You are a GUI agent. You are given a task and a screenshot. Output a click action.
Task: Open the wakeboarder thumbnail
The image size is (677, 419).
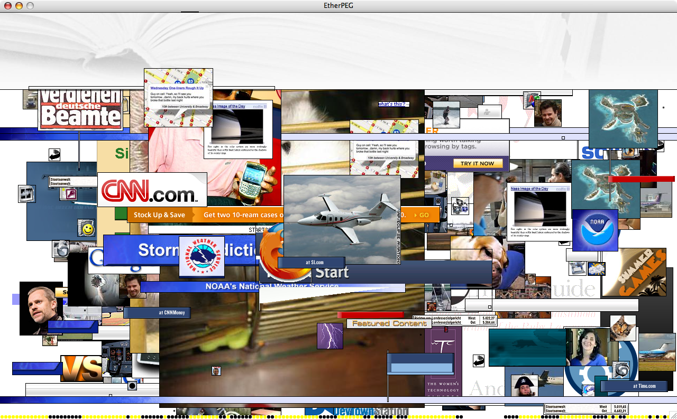446,115
